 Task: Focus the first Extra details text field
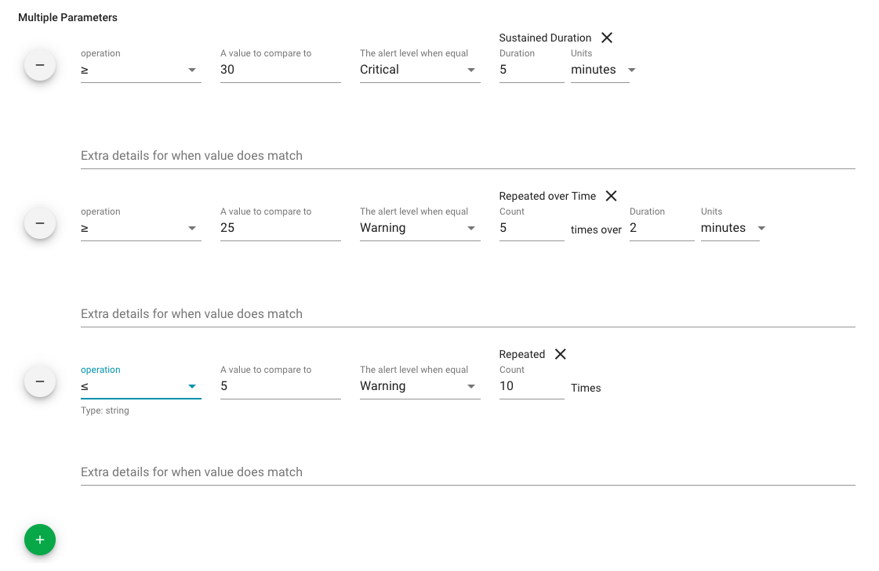[x=467, y=156]
